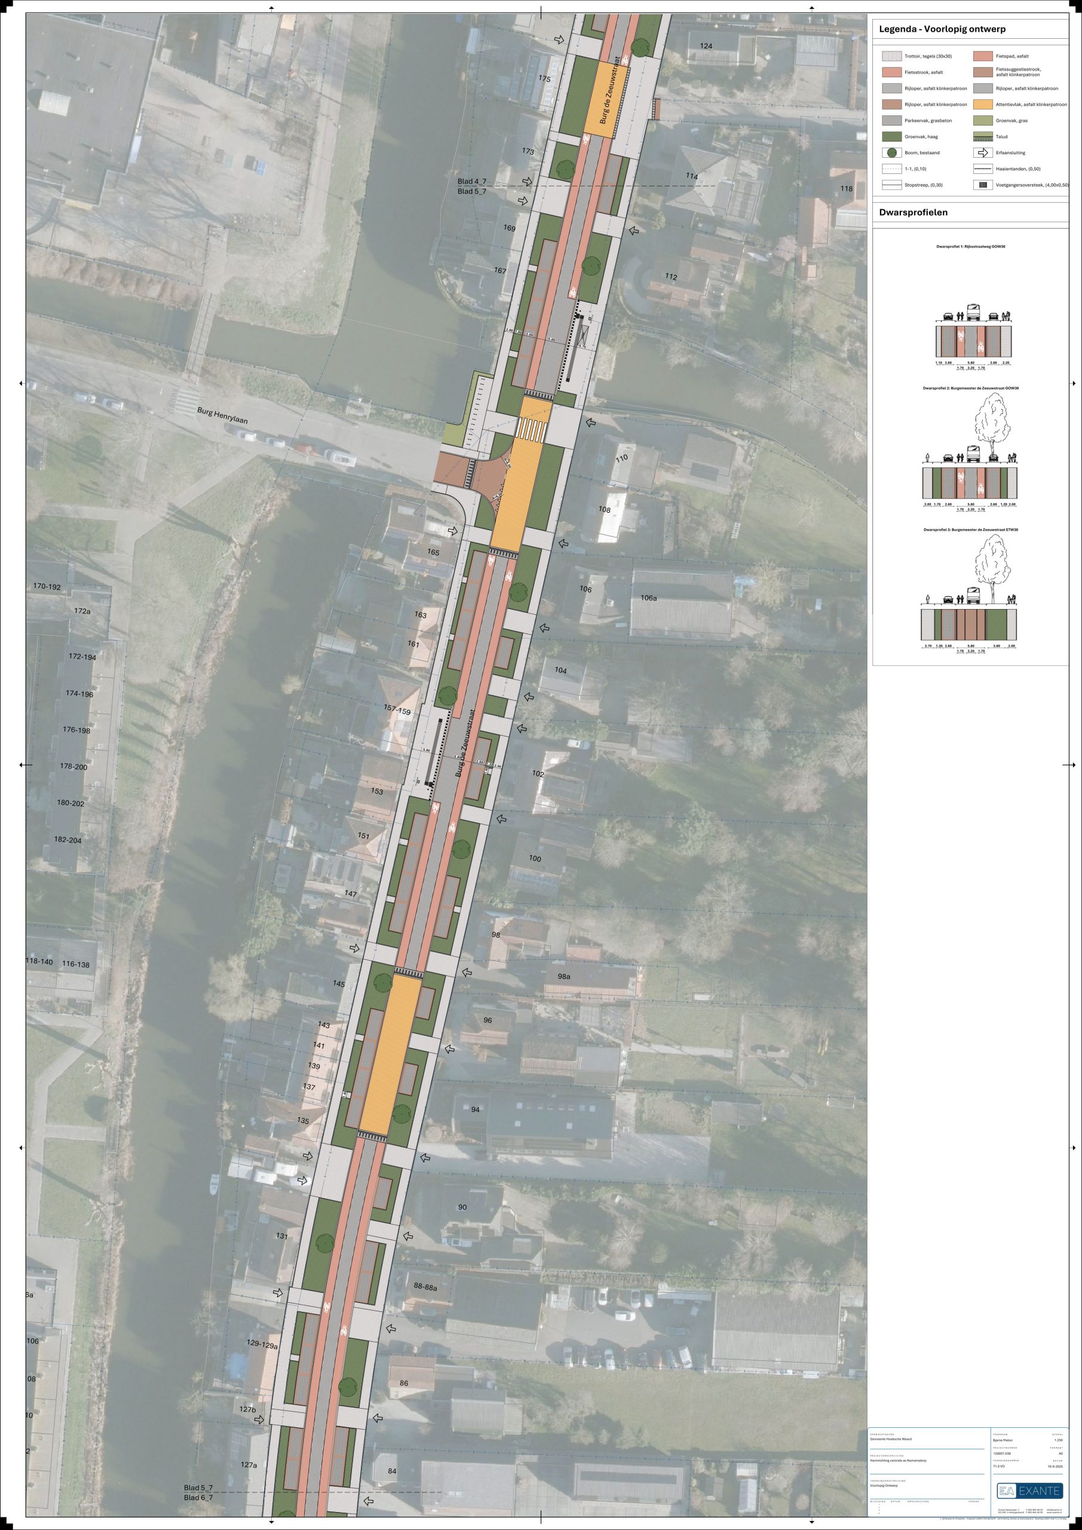Screen dimensions: 1082x1530
Task: Click the Erfaansluiting arrow symbol in legend
Action: coord(983,152)
